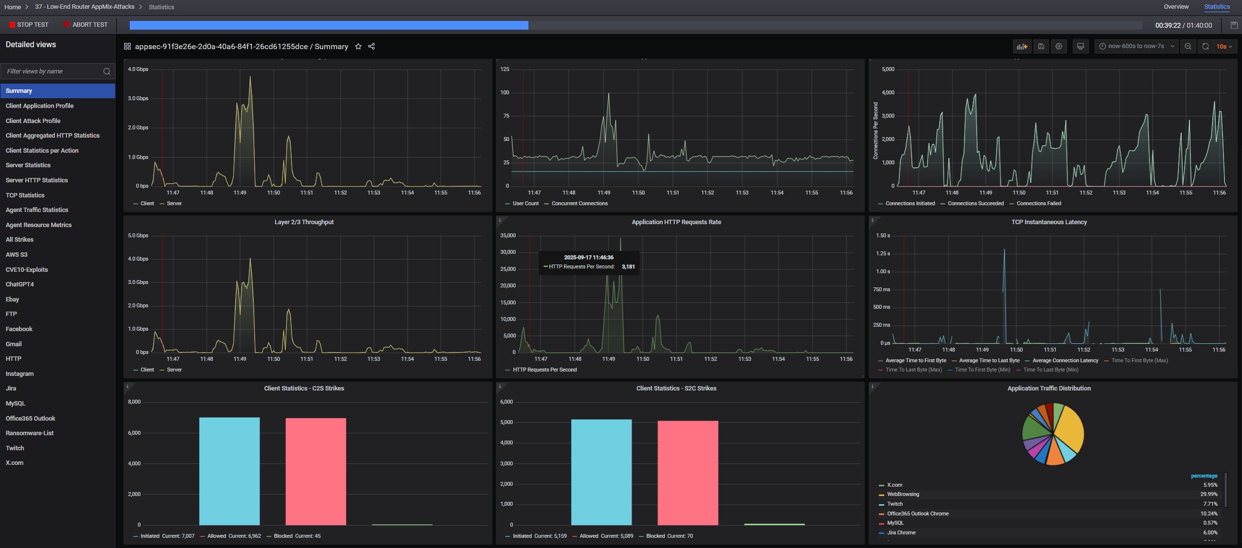
Task: Open the 10s refresh interval dropdown
Action: (1224, 47)
